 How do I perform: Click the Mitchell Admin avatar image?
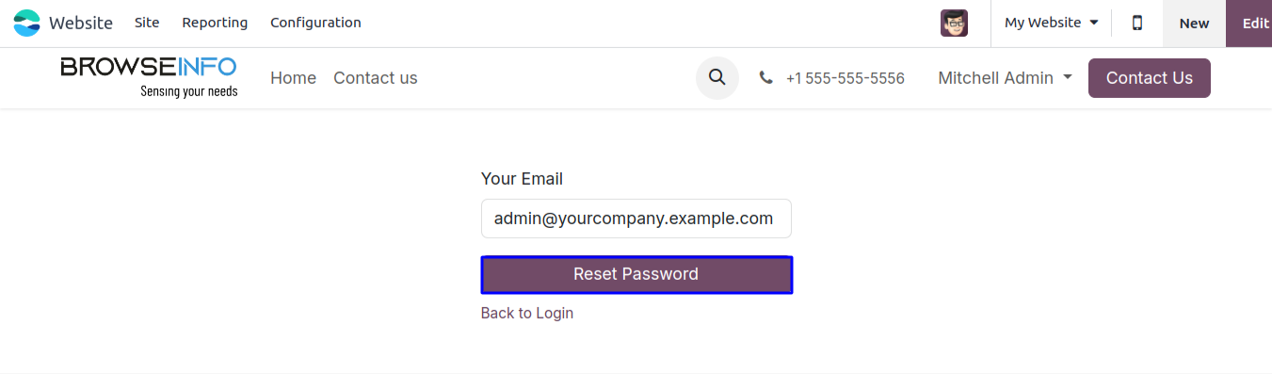pos(954,23)
